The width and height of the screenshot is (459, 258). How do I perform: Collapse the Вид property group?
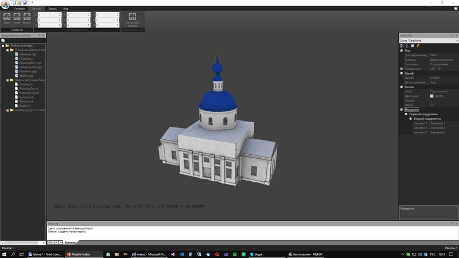click(x=402, y=50)
